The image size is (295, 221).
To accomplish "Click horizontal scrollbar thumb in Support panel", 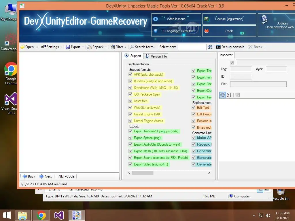I will pos(142,173).
